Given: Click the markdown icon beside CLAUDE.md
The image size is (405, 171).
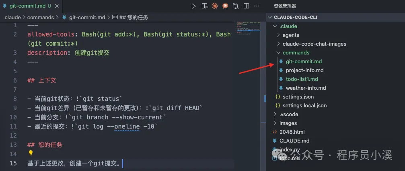Looking at the screenshot, I should point(275,141).
